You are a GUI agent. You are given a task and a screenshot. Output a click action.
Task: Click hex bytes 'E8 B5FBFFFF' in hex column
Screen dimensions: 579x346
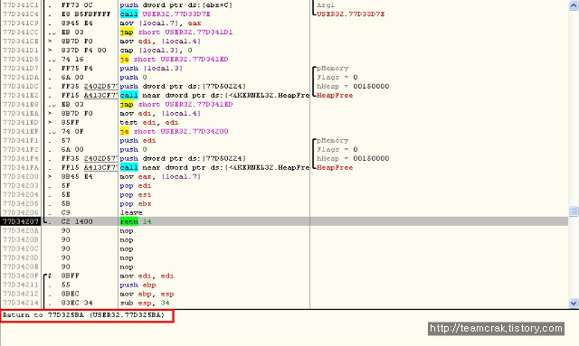pyautogui.click(x=86, y=14)
